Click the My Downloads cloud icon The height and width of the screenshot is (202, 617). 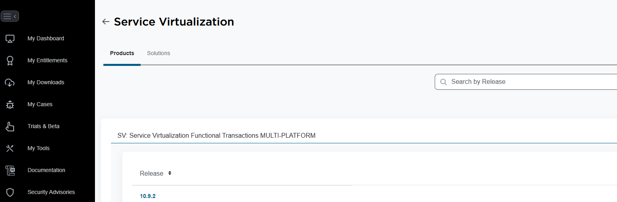tap(10, 83)
